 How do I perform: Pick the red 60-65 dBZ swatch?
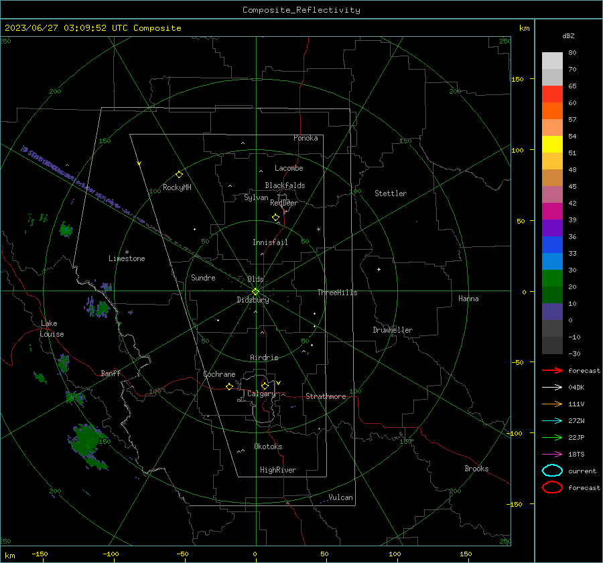tap(552, 94)
